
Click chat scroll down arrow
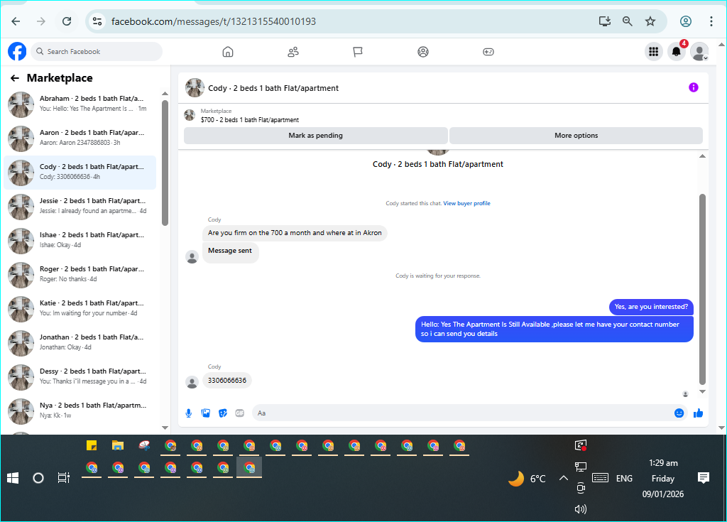702,391
